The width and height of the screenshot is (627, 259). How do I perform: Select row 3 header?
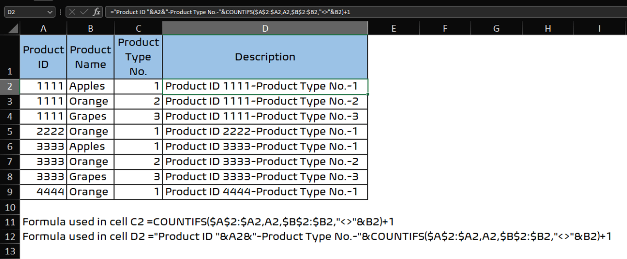point(10,102)
